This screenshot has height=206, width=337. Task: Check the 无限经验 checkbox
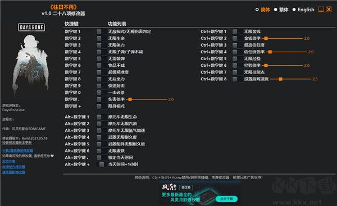[x=235, y=58]
